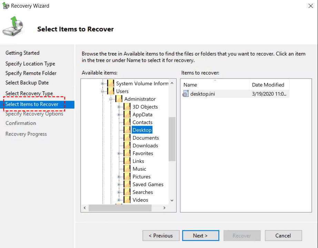Click the desktop.ini file icon

click(x=186, y=93)
